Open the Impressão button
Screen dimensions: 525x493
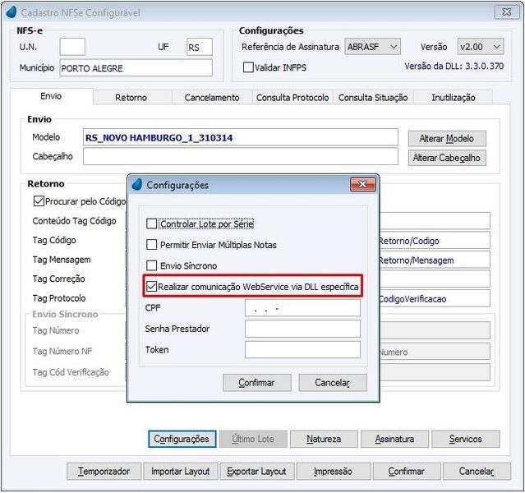pyautogui.click(x=334, y=471)
